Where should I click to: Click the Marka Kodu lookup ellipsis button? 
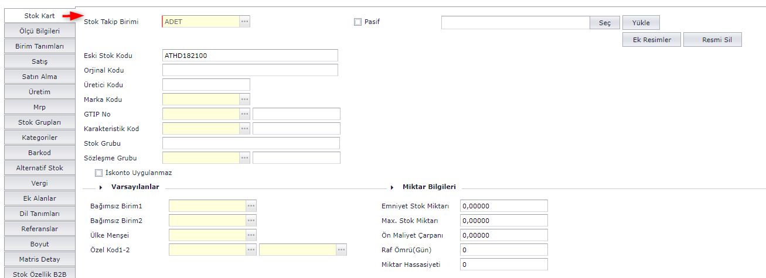coord(244,99)
